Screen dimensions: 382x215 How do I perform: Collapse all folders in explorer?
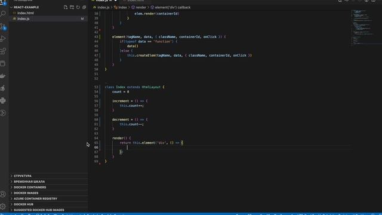[x=84, y=7]
